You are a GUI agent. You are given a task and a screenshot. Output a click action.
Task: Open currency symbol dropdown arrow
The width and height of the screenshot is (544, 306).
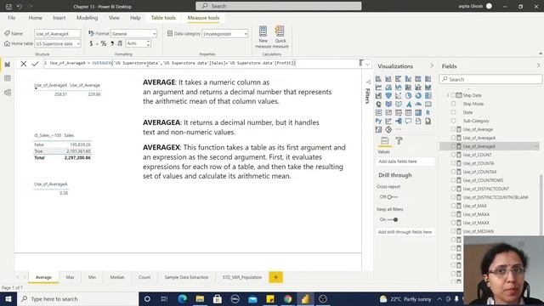[97, 43]
